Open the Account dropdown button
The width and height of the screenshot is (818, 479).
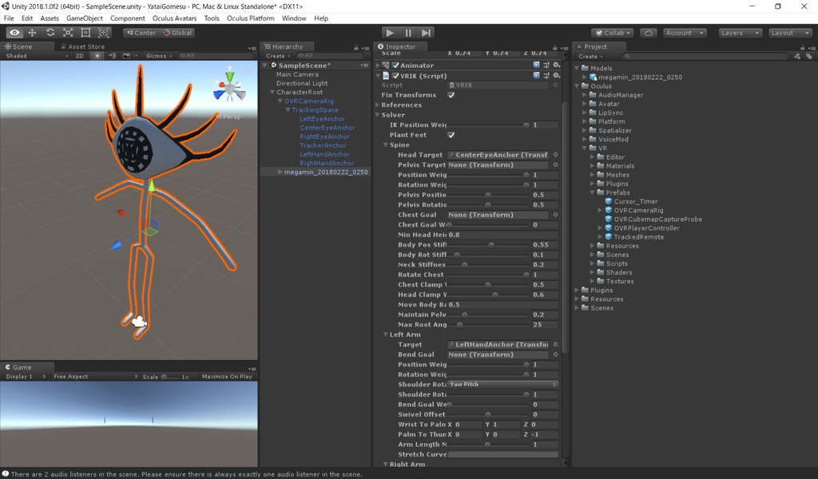(x=685, y=33)
